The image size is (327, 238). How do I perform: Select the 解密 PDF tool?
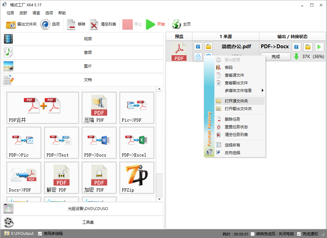[x=61, y=178]
